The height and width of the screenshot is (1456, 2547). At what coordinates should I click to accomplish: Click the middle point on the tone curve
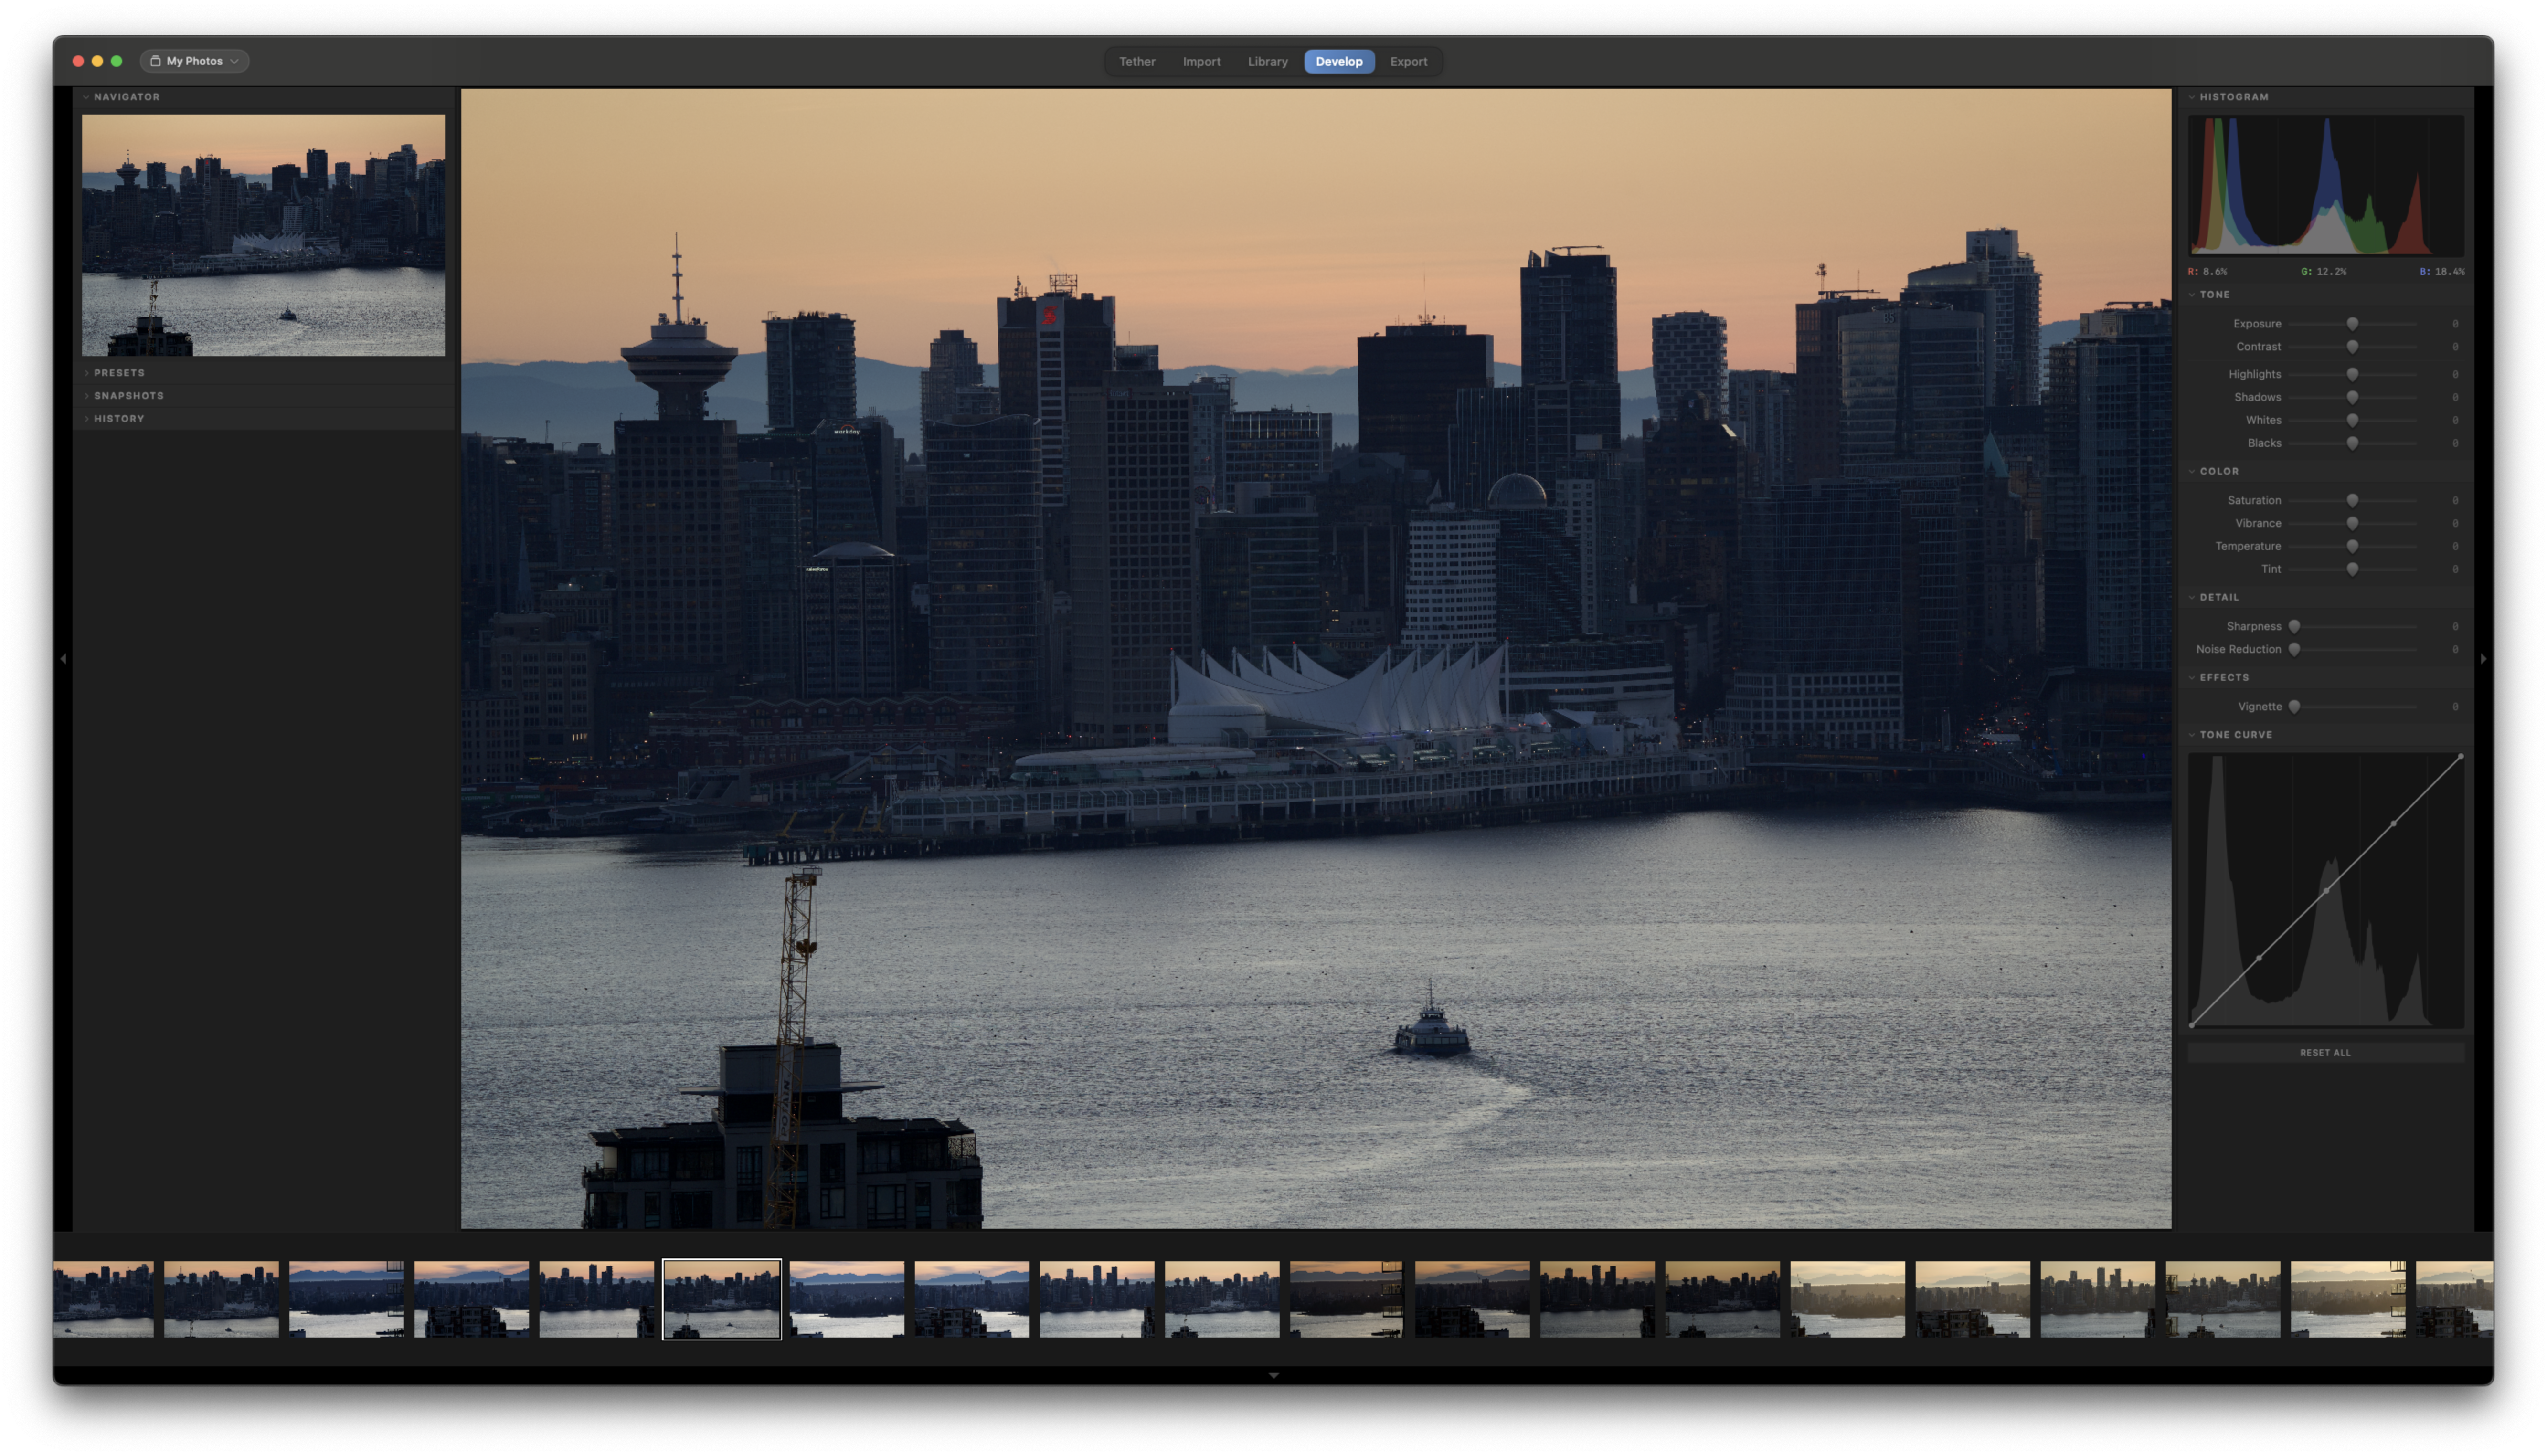click(x=2326, y=890)
